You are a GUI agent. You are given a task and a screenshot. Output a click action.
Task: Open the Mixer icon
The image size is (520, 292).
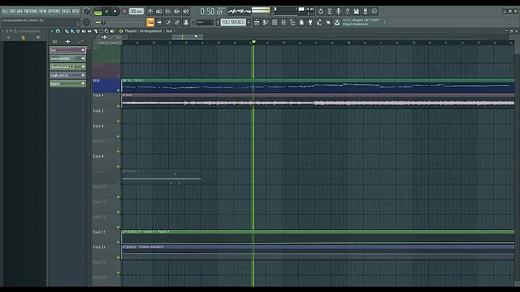pos(284,22)
